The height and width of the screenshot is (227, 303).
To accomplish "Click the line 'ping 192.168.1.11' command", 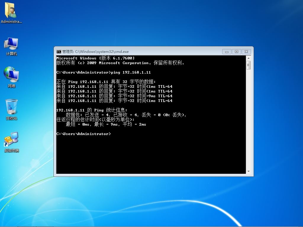I will pos(131,72).
